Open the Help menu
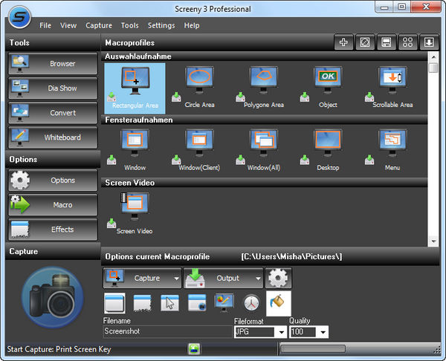 click(x=192, y=25)
